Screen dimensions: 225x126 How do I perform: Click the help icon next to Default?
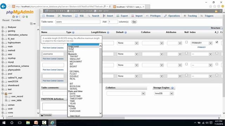click(126, 33)
